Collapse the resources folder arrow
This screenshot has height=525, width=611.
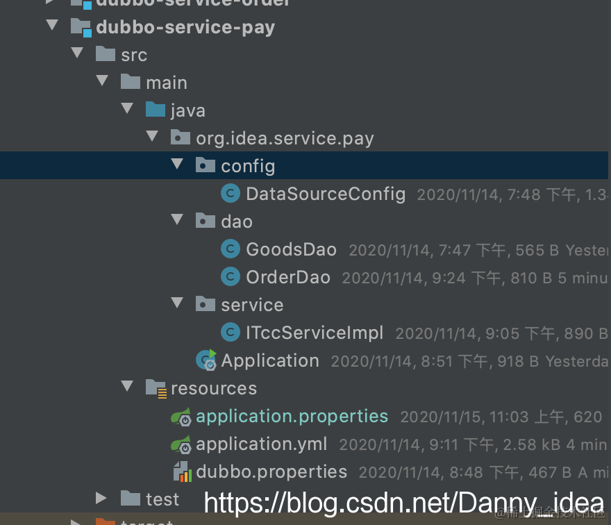click(x=127, y=386)
